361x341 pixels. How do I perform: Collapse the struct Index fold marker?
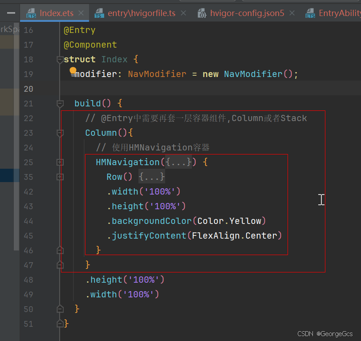[60, 60]
